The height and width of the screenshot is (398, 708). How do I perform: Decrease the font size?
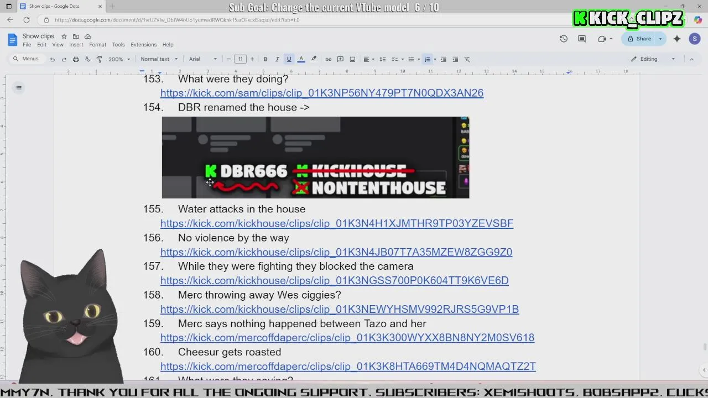tap(228, 59)
